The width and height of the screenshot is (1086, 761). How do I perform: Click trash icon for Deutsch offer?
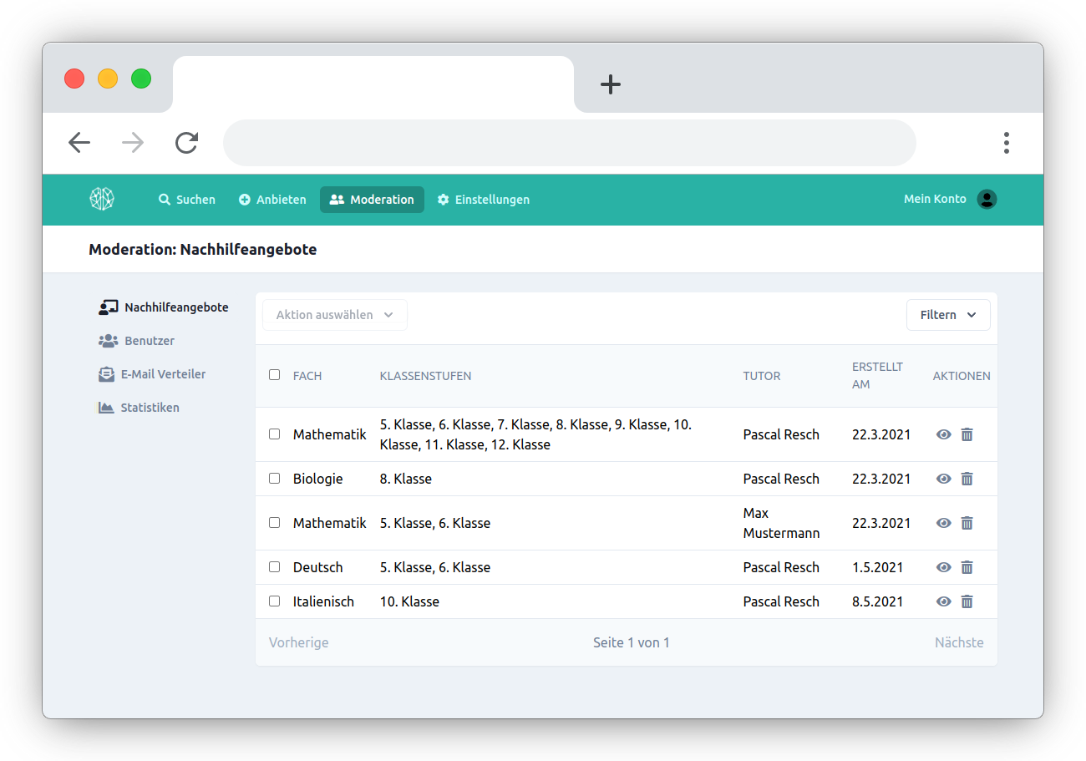point(967,567)
